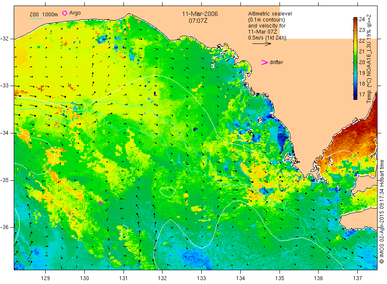Screen dimensions: 387x284
Task: Click longitude axis label '132'
Action: [x=163, y=278]
